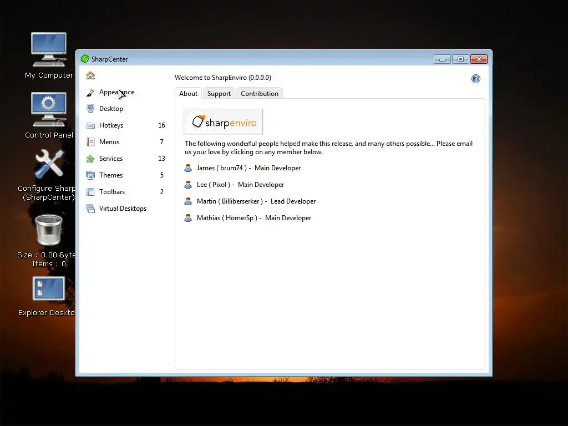This screenshot has width=568, height=426.
Task: Click the Menus list icon
Action: [90, 142]
